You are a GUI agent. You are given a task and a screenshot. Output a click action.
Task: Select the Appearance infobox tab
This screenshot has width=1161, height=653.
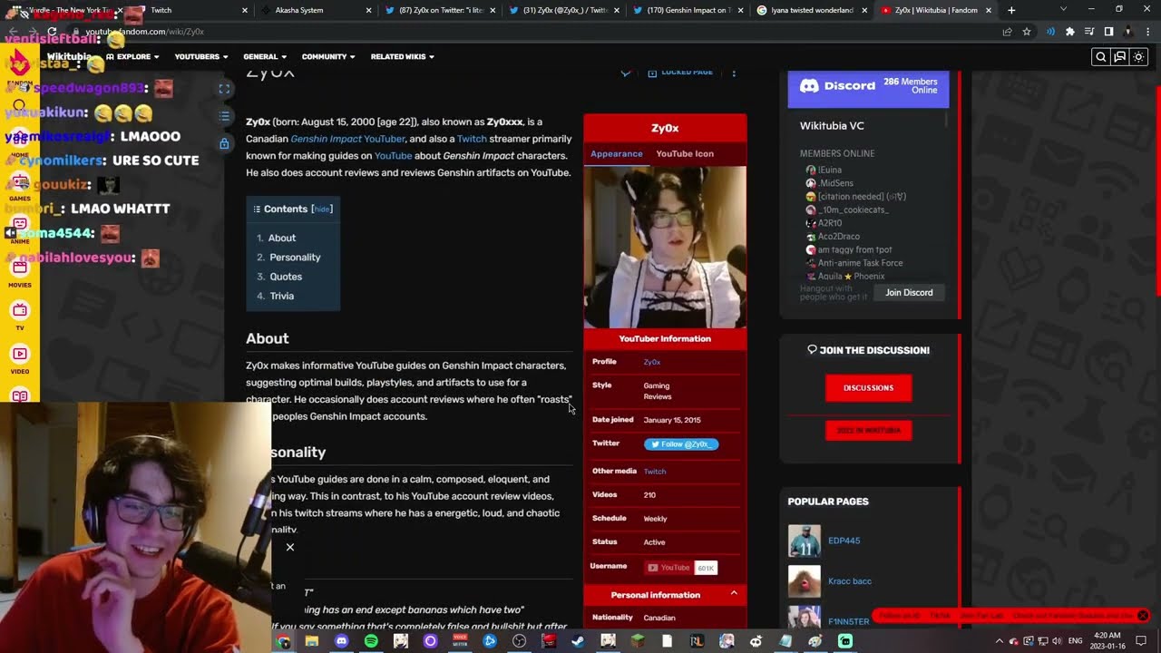pos(617,153)
